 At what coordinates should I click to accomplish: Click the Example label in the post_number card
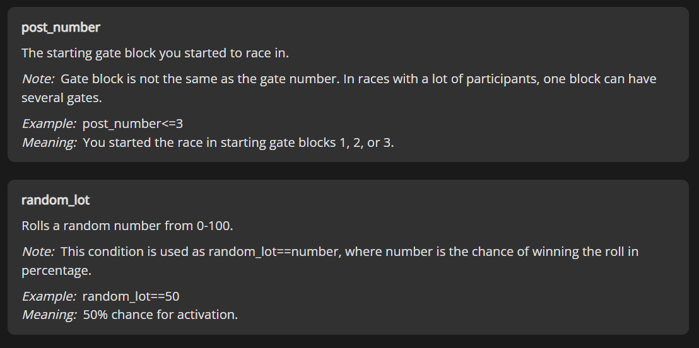coord(49,124)
